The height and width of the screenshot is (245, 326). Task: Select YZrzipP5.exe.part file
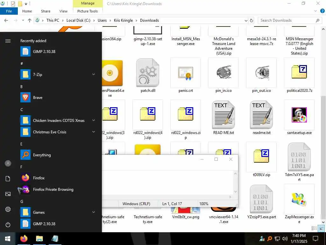pyautogui.click(x=261, y=202)
